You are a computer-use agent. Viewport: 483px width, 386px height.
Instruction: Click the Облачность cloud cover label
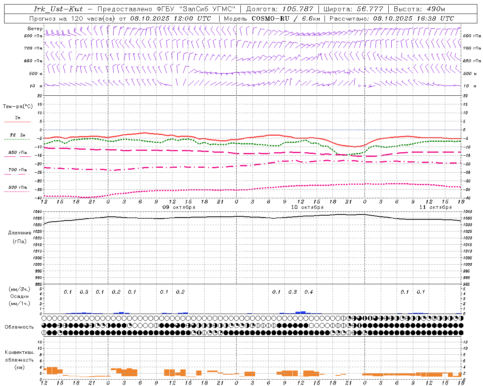[x=19, y=327]
